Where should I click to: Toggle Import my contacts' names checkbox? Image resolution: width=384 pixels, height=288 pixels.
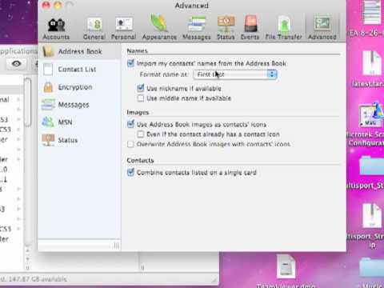pyautogui.click(x=130, y=63)
